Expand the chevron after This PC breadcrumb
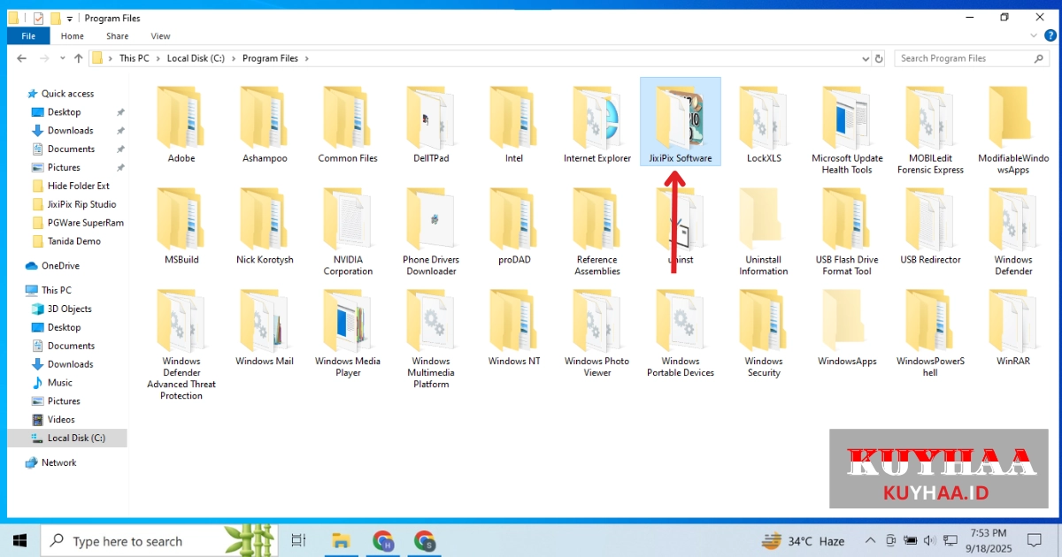Screen dimensions: 1062x557 (x=158, y=58)
